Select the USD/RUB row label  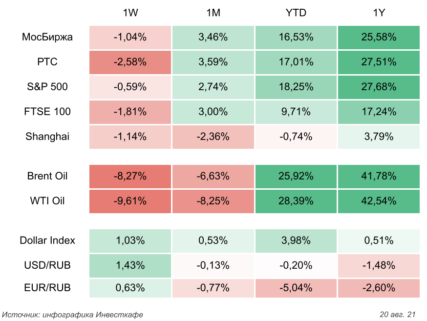coord(47,265)
